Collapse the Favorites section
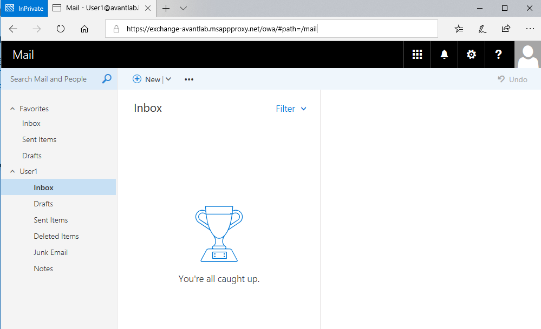 [12, 109]
